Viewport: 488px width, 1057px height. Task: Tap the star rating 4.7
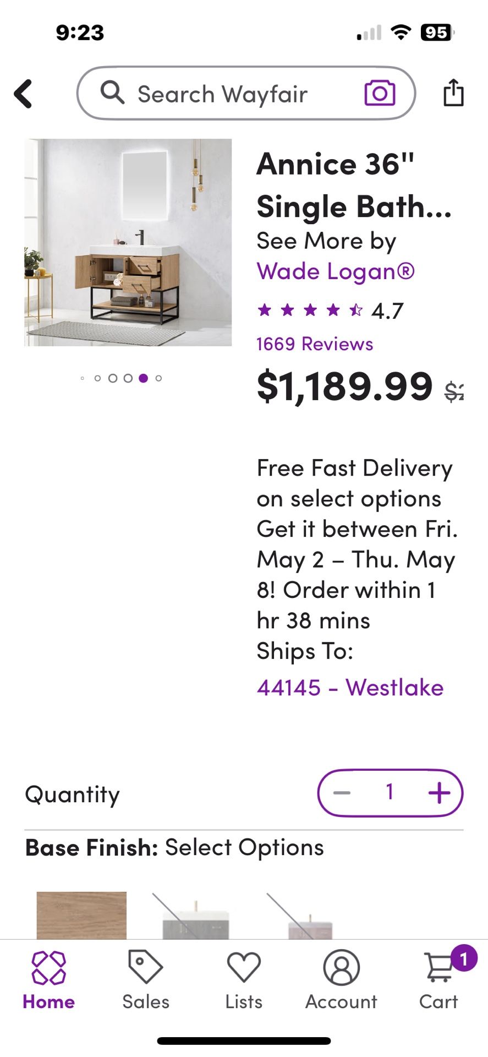coord(330,311)
